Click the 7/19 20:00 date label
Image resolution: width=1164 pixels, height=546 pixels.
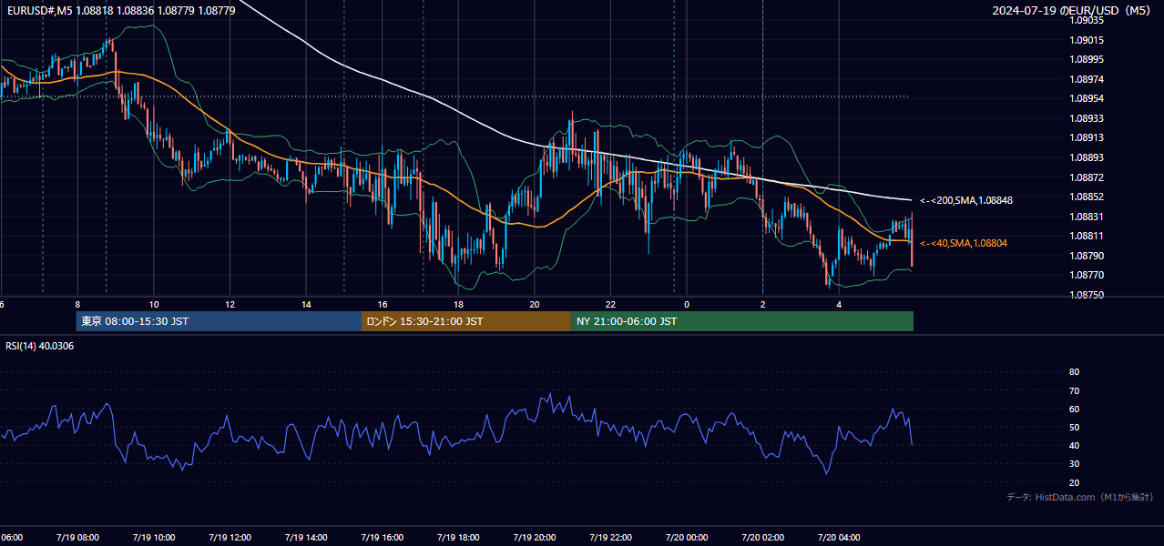tap(535, 538)
